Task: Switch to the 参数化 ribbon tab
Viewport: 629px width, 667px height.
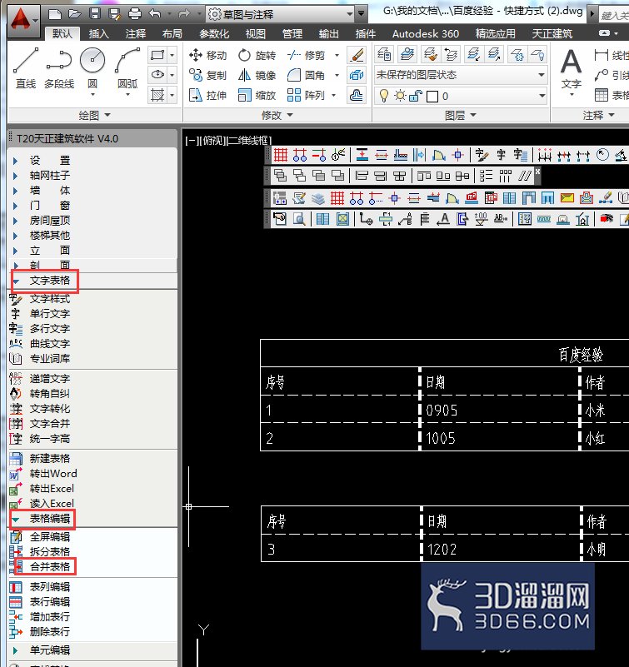Action: (214, 33)
